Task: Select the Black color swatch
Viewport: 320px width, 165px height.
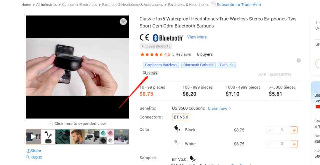Action: (x=177, y=129)
